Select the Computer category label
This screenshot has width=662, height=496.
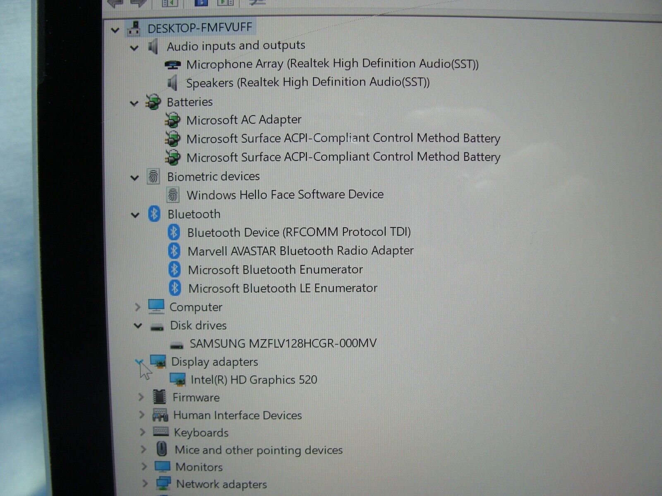tap(196, 307)
